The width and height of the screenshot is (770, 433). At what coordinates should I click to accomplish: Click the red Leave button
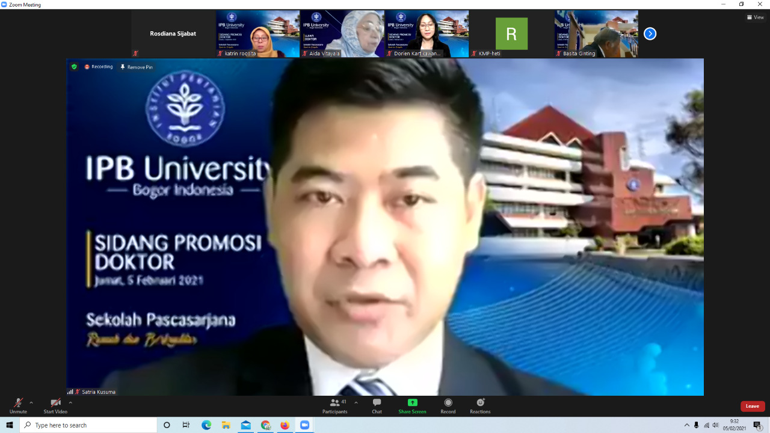753,406
